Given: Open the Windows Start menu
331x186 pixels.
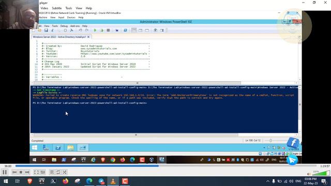Looking at the screenshot, I should 6,181.
